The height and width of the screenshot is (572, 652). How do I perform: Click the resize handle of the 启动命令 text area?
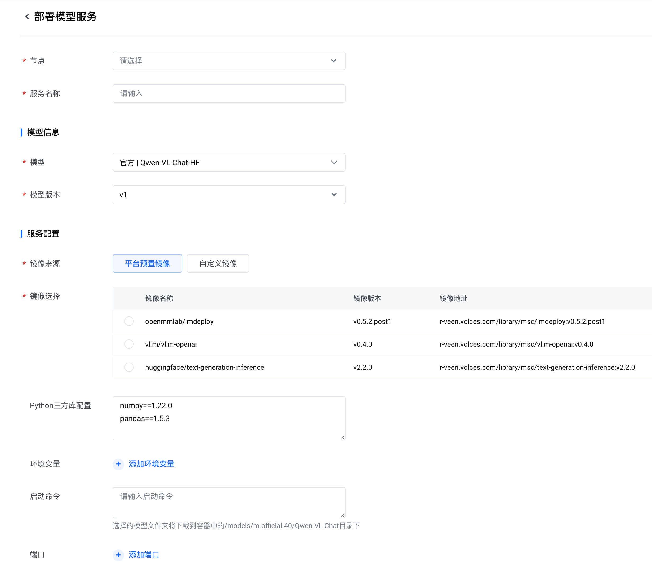[x=342, y=515]
